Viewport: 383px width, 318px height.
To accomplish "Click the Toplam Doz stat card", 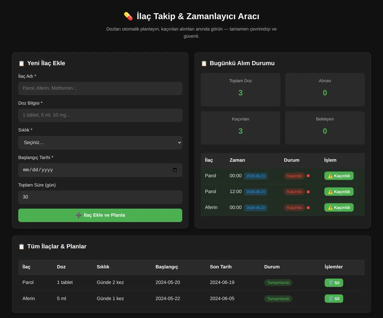I will coord(241,90).
